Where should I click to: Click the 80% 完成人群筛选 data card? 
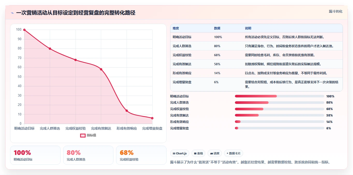(x=88, y=155)
